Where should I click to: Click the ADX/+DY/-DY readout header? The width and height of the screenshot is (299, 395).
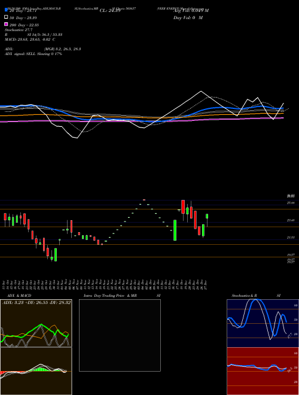(36, 302)
